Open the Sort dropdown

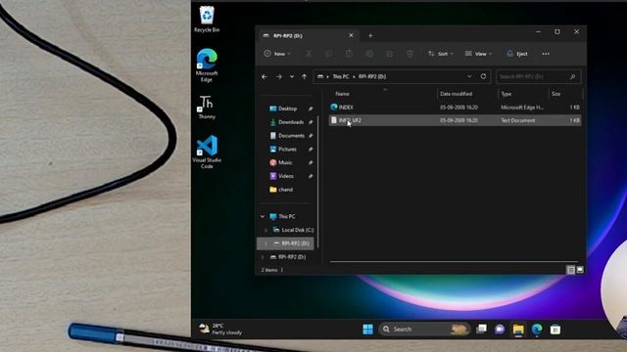[440, 54]
